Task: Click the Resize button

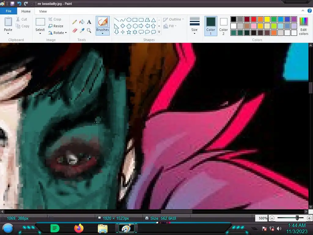Action: coord(56,26)
